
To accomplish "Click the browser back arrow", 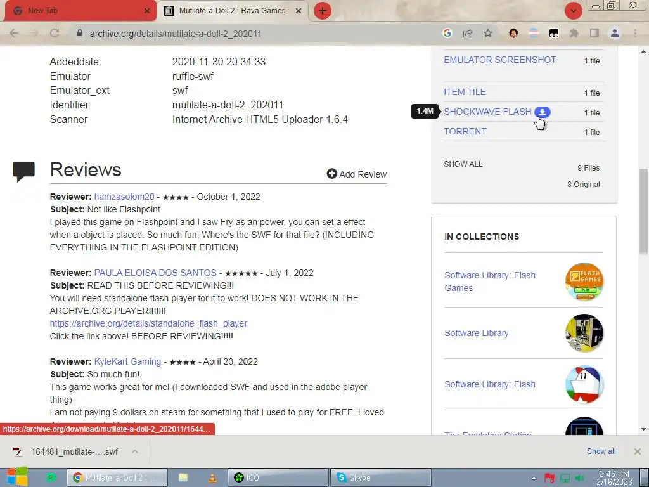I will pyautogui.click(x=14, y=33).
